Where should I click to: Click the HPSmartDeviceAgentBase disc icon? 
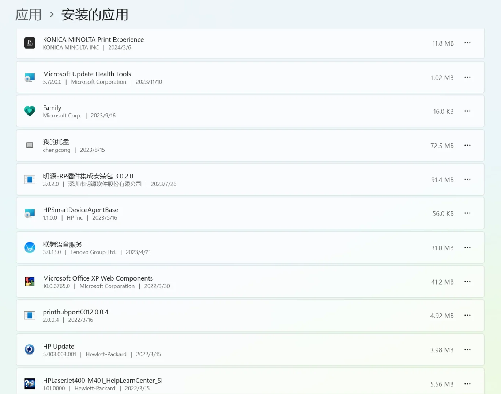pyautogui.click(x=30, y=213)
